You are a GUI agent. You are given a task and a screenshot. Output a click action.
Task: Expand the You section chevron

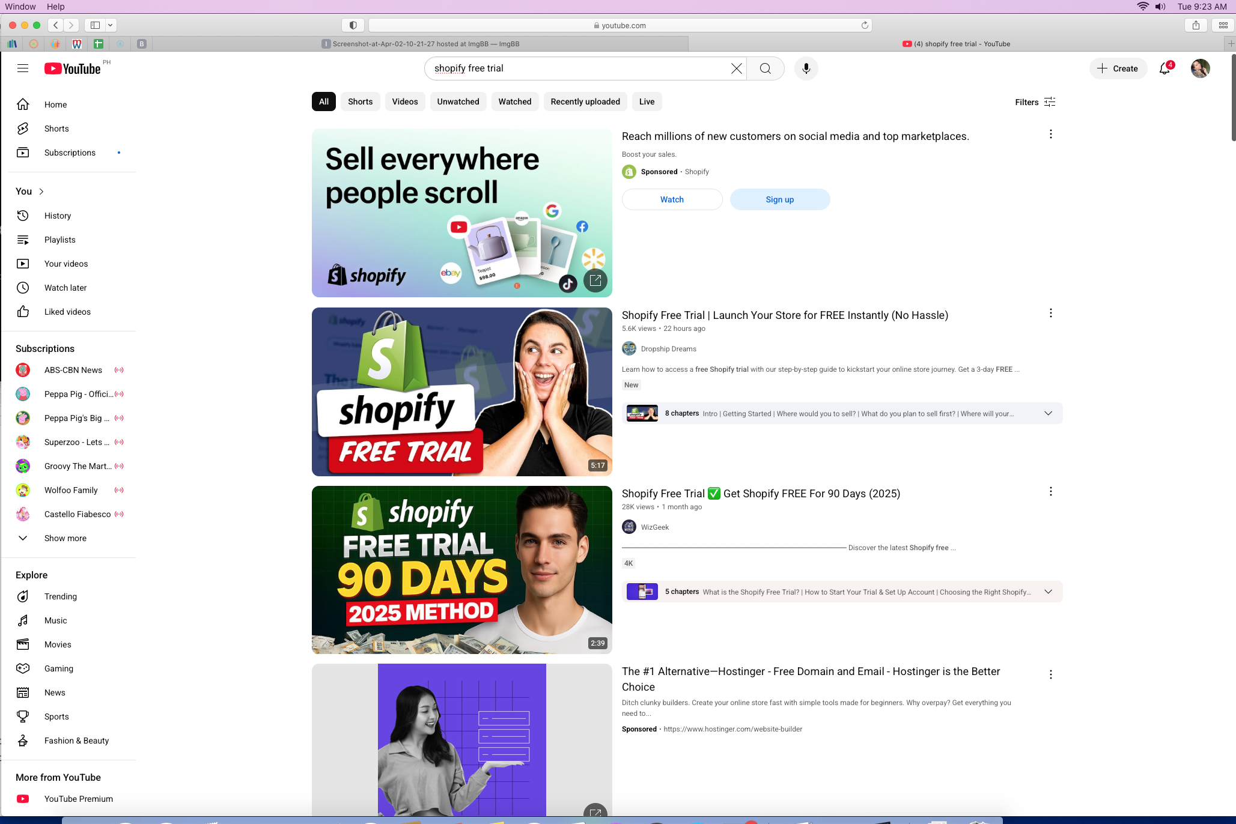point(41,192)
